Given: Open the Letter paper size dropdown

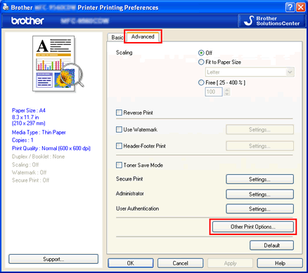Looking at the screenshot, I should coord(250,72).
